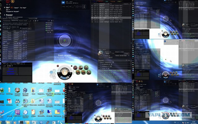Image resolution: width=198 pixels, height=124 pixels.
Task: Open the red overview tab
Action: [x=100, y=2]
